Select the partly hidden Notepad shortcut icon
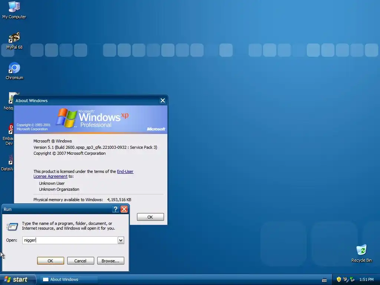The height and width of the screenshot is (285, 380). [x=9, y=101]
